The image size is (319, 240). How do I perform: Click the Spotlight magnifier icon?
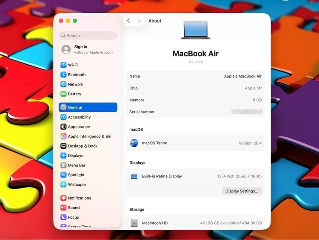click(x=63, y=174)
